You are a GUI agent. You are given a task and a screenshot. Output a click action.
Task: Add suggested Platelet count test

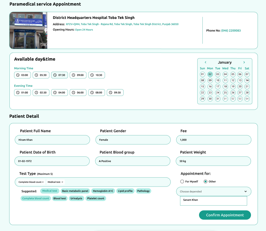pyautogui.click(x=96, y=199)
